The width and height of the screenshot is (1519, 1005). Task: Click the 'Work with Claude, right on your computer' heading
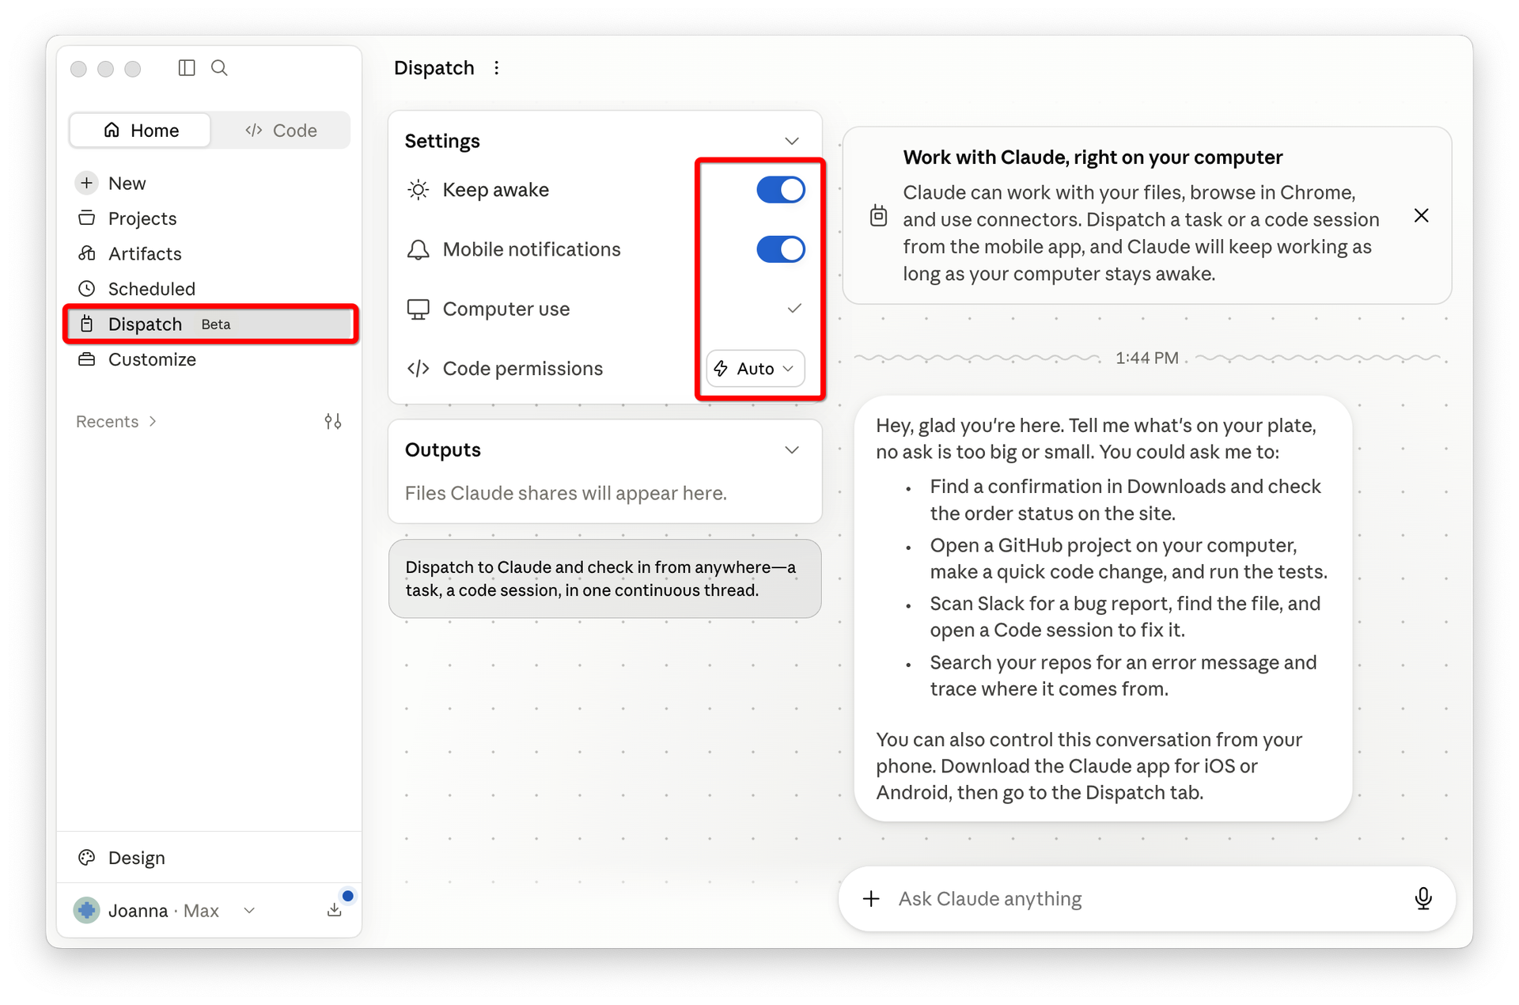pyautogui.click(x=1093, y=157)
